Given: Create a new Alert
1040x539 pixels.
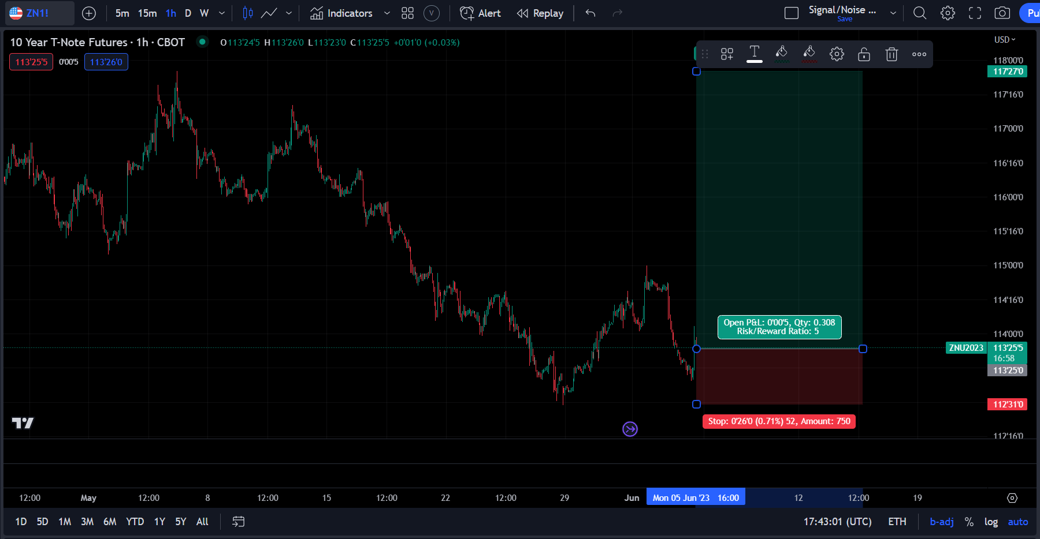Looking at the screenshot, I should point(480,13).
